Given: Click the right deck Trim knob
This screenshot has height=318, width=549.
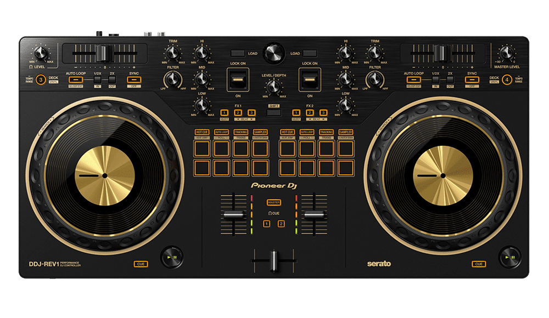Looking at the screenshot, I should click(x=375, y=53).
